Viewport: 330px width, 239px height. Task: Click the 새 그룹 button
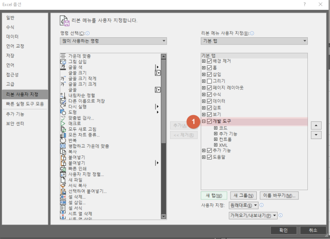click(x=243, y=195)
